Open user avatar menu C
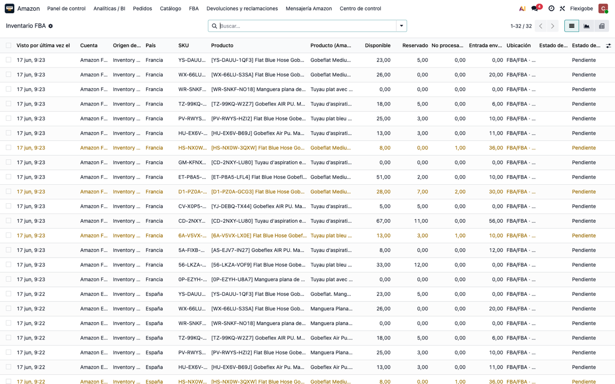The height and width of the screenshot is (384, 615). point(603,8)
